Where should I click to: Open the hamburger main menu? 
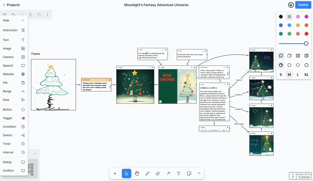click(x=5, y=15)
